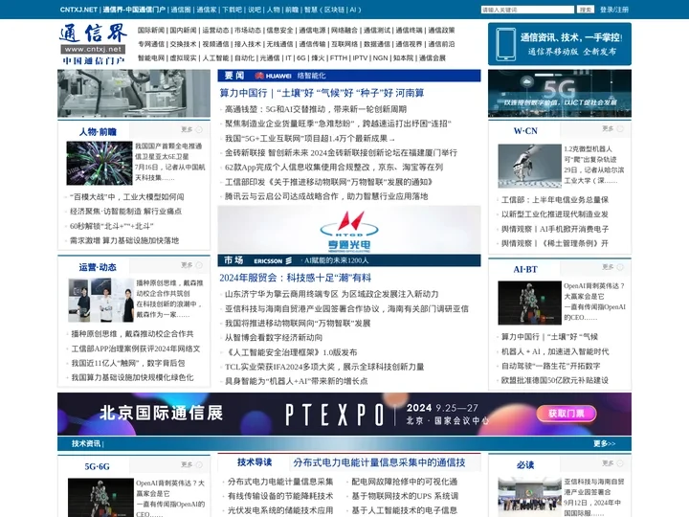Open 欧盟批准德国50亿欧元 article
689x517 pixels.
tap(555, 380)
